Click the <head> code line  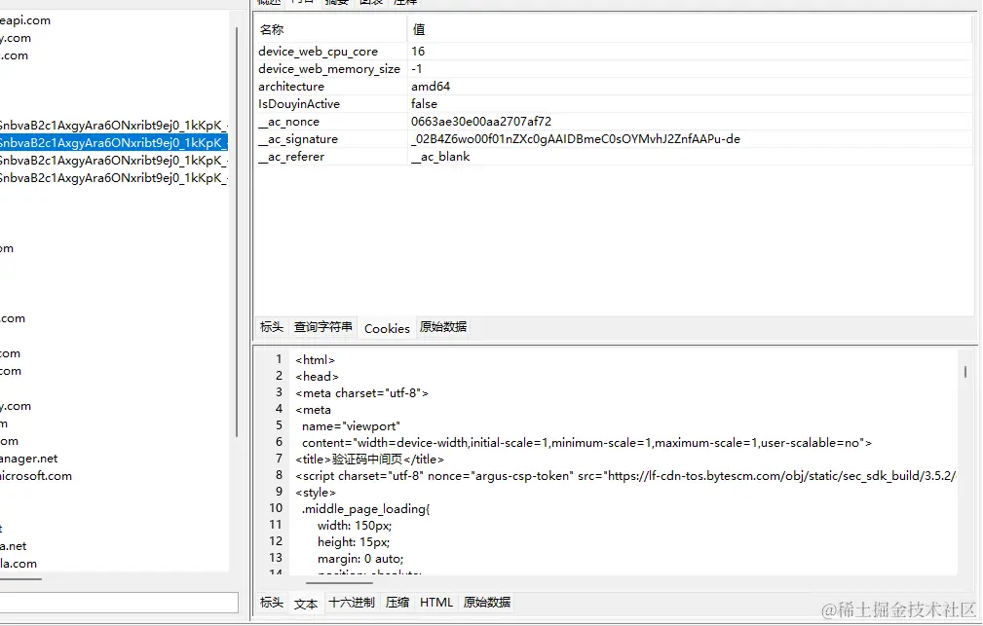[318, 377]
